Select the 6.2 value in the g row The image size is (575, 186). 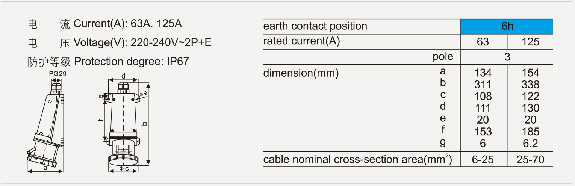tap(530, 144)
